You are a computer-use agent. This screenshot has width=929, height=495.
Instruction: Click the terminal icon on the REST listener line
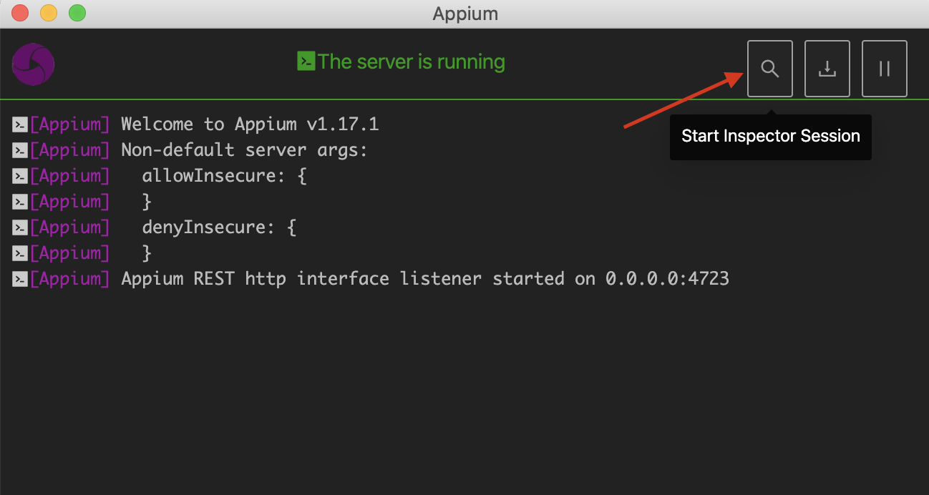20,280
